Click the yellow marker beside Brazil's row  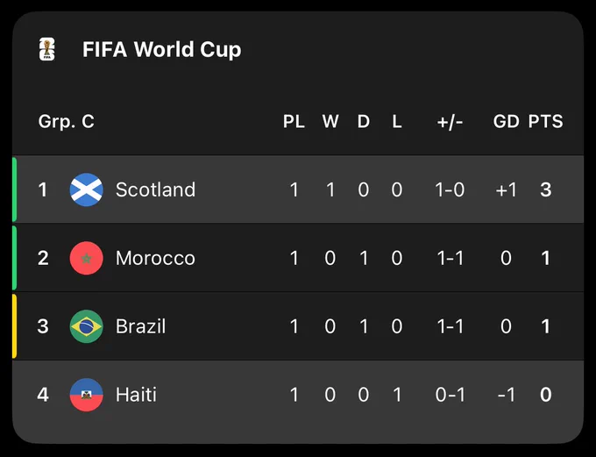[x=14, y=326]
